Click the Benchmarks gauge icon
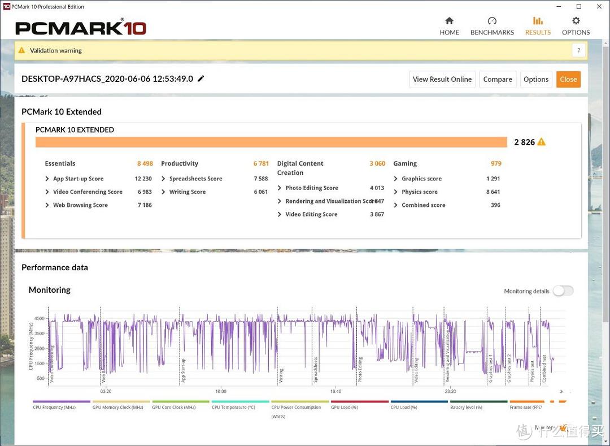This screenshot has height=446, width=610. (x=492, y=20)
